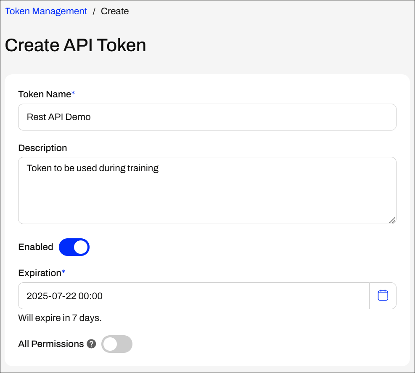Click the All Permissions help question mark
This screenshot has height=373, width=415.
click(91, 344)
